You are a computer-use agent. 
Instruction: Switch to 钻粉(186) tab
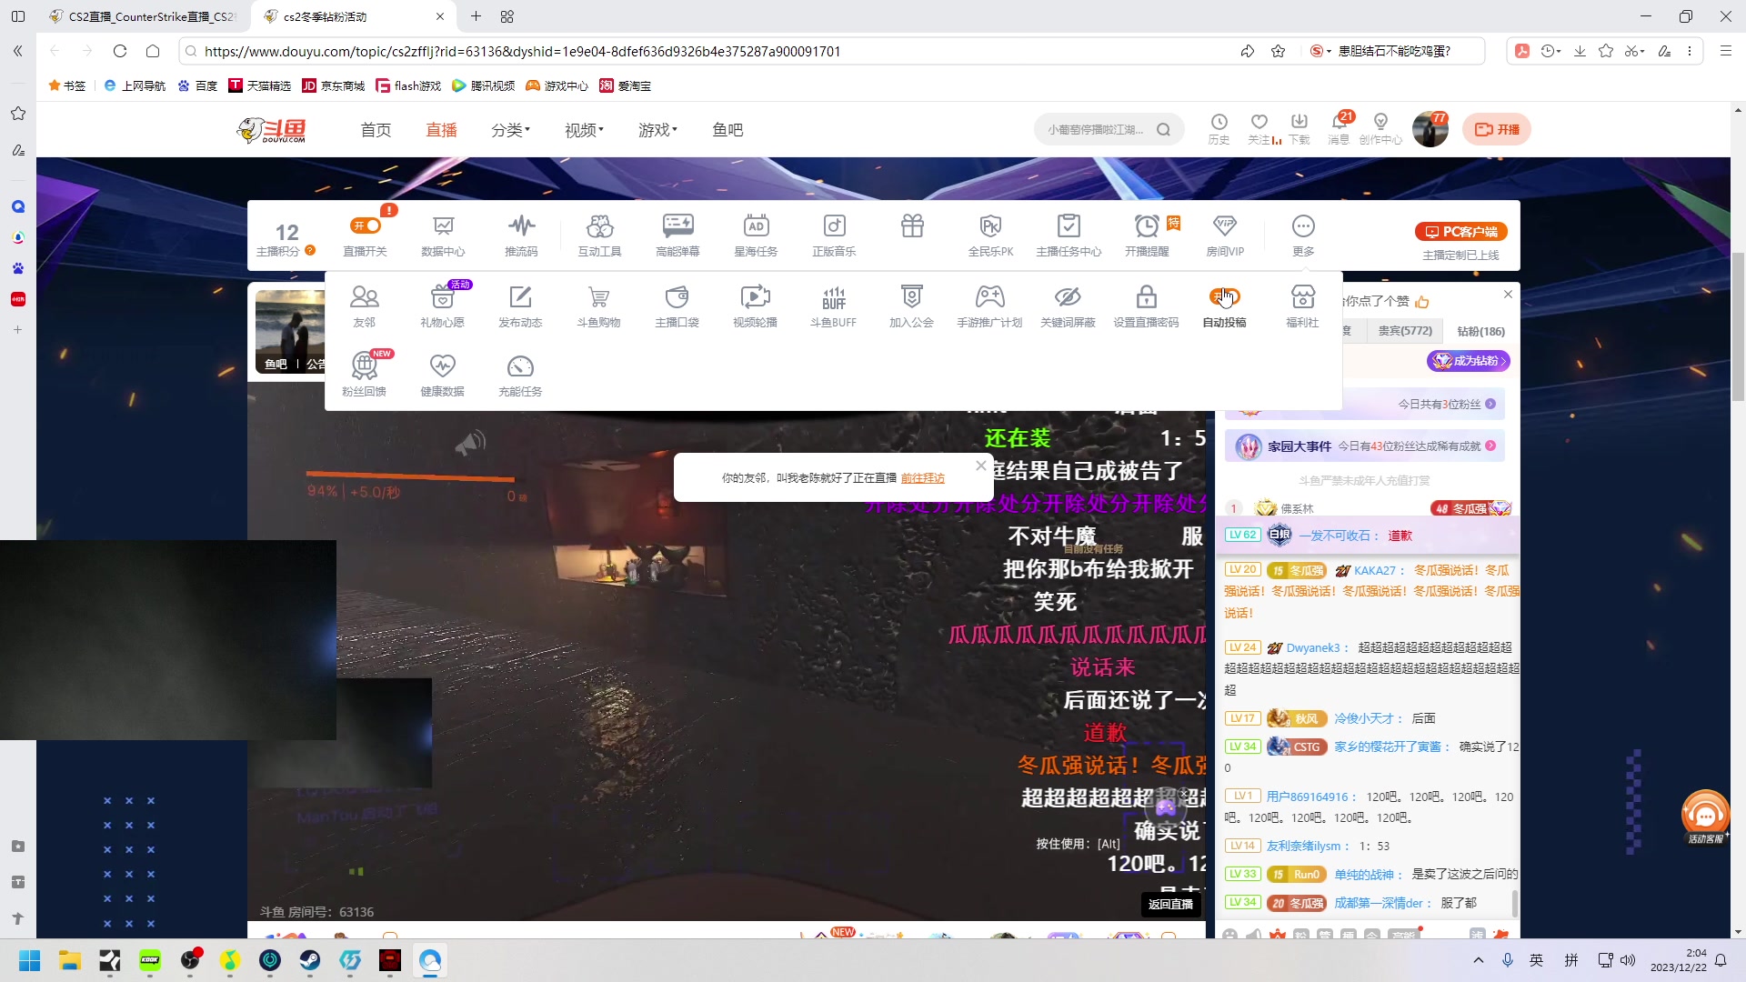coord(1480,331)
